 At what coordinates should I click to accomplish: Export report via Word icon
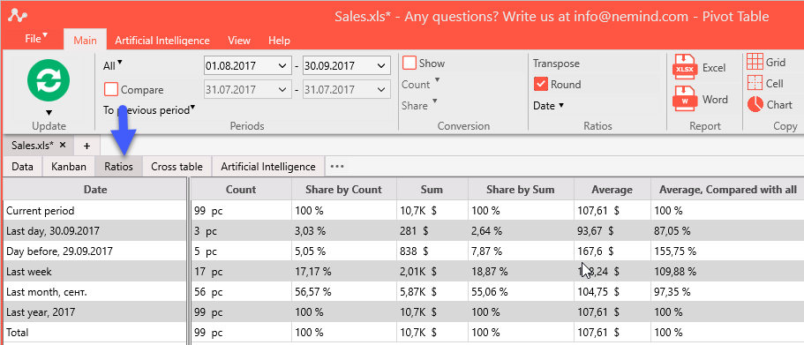pyautogui.click(x=686, y=99)
